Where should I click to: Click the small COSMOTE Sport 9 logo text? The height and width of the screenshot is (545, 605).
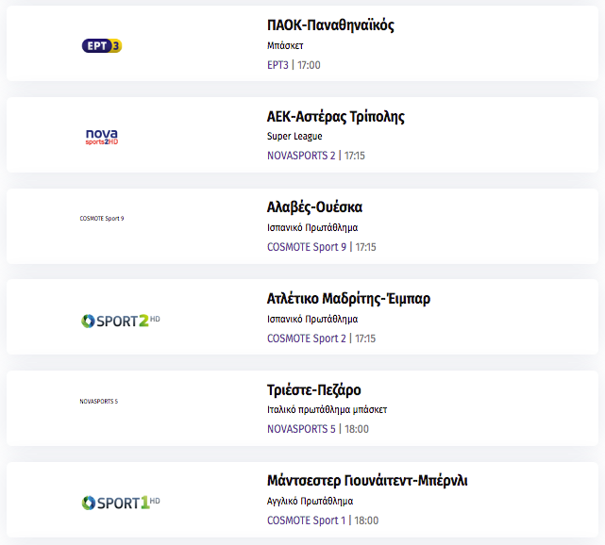(102, 219)
